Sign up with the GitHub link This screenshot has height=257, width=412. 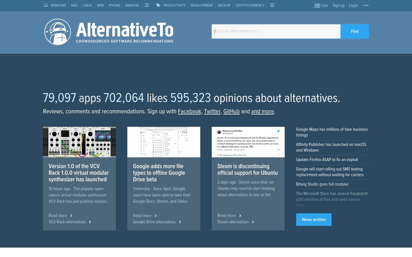pos(231,111)
